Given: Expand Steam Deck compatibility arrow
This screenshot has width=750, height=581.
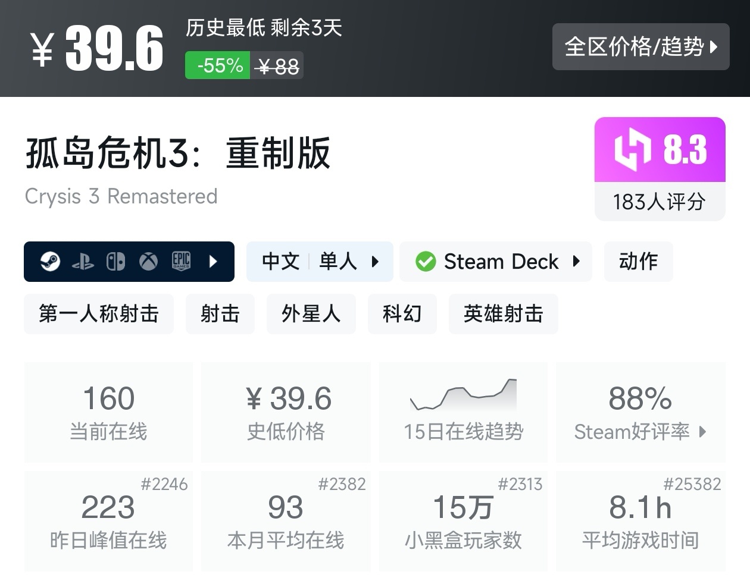Looking at the screenshot, I should pyautogui.click(x=576, y=262).
